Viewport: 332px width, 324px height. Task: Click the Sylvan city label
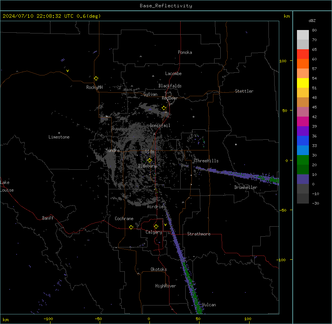point(150,94)
